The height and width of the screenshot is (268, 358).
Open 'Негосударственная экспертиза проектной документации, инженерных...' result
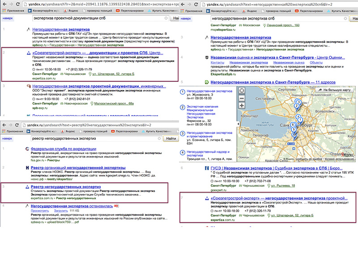99,86
